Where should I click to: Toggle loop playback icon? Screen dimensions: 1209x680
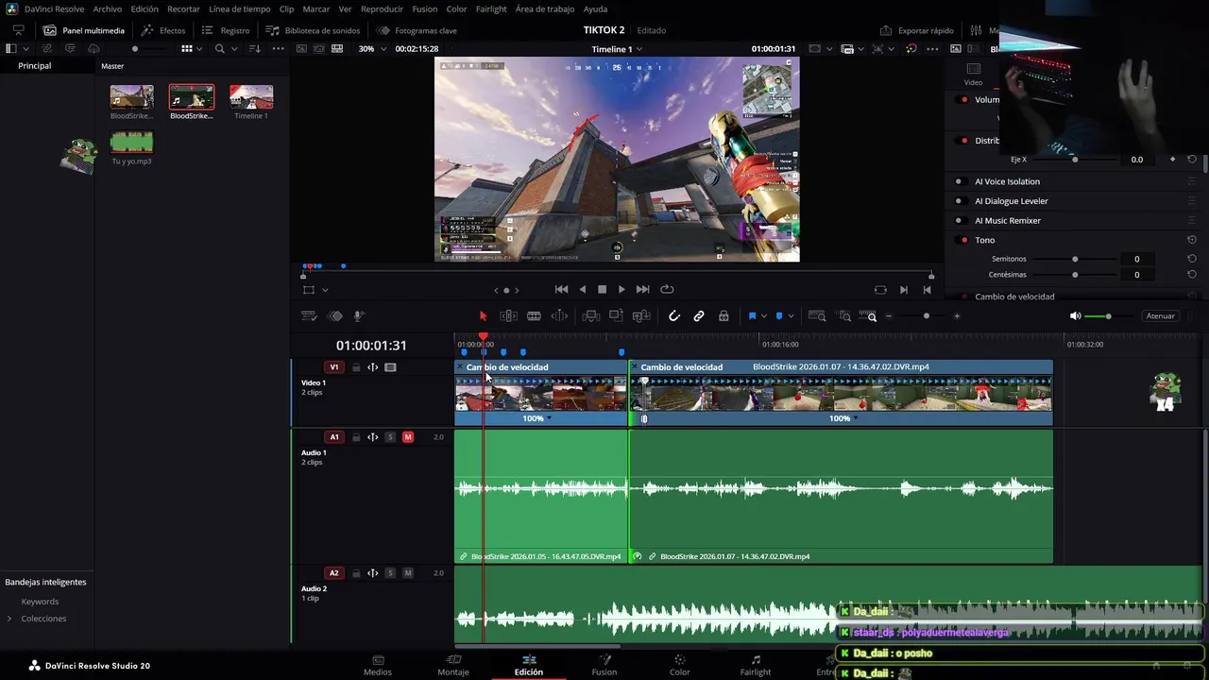pyautogui.click(x=667, y=290)
